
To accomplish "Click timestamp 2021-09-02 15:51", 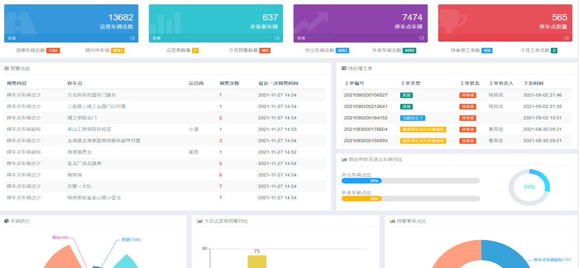I will 543,118.
